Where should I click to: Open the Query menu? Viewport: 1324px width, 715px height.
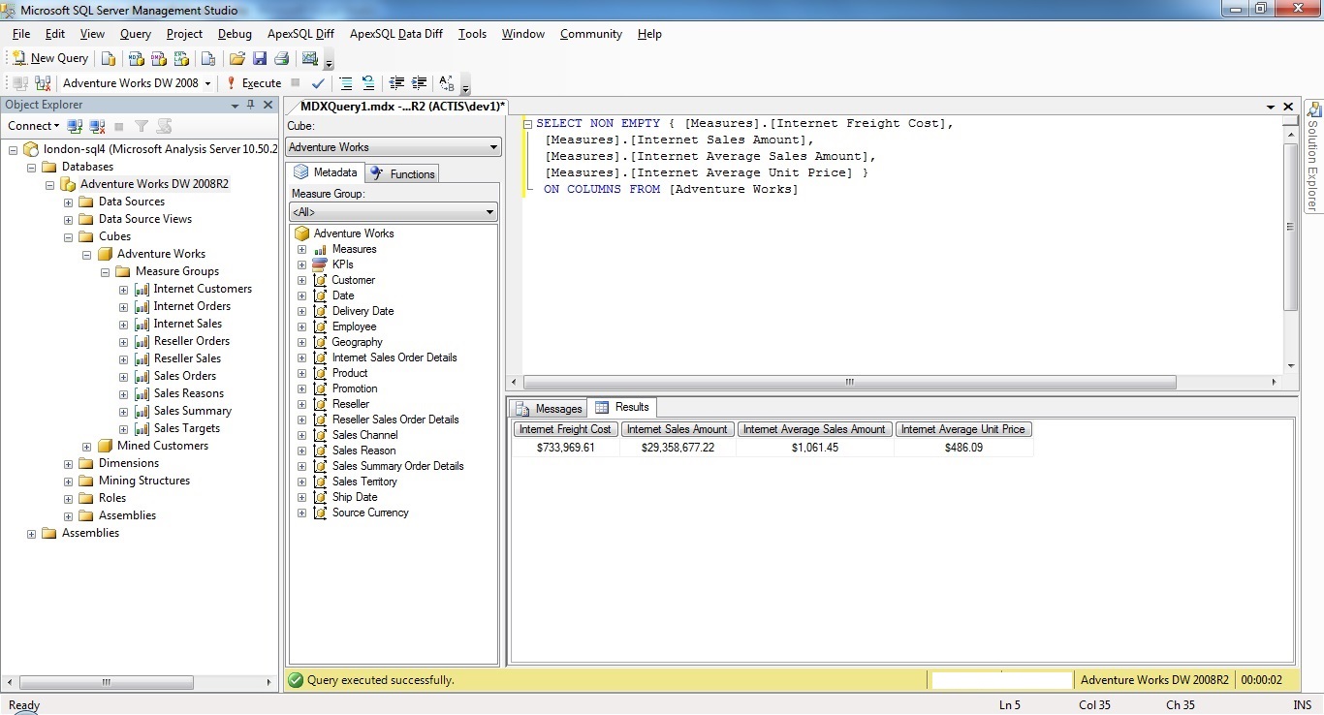136,34
